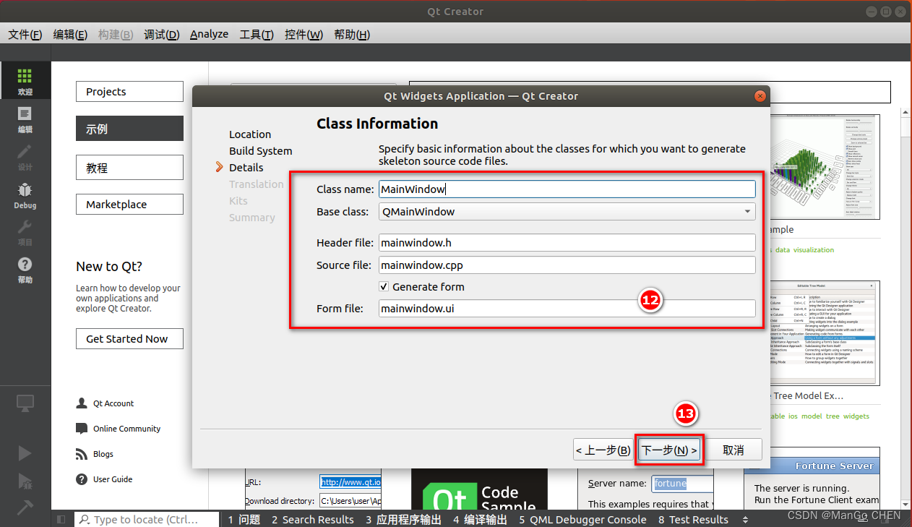
Task: Open the User Guide link
Action: 113,479
